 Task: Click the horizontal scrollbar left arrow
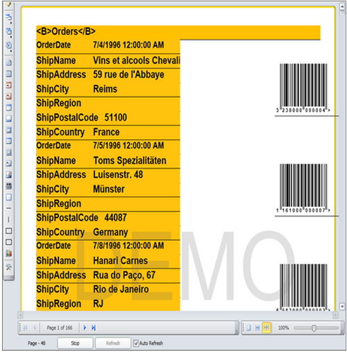pyautogui.click(x=20, y=315)
